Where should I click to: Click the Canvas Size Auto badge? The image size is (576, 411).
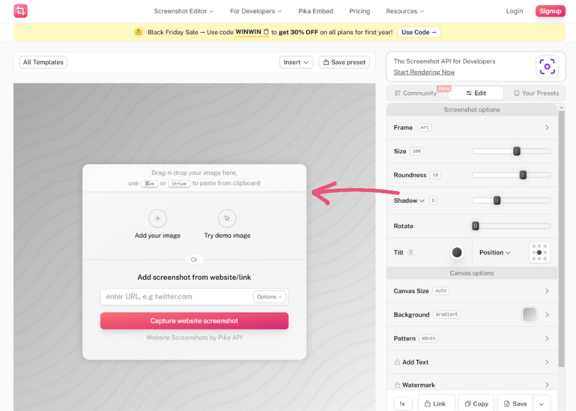tap(441, 291)
